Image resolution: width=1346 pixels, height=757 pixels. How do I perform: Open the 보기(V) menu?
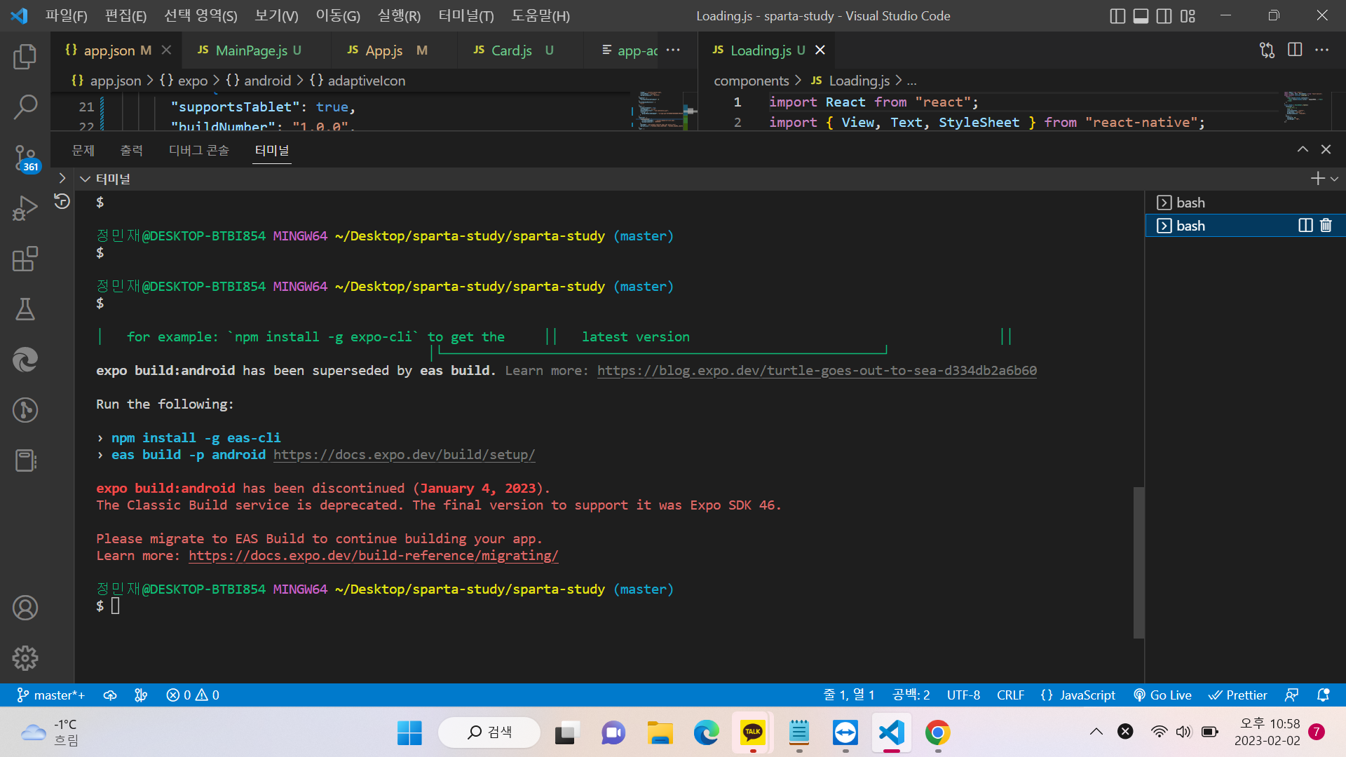276,15
